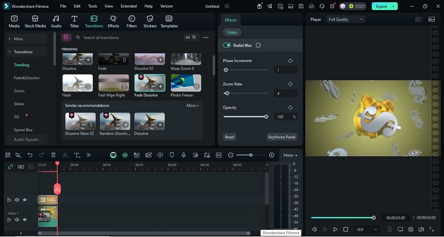Click the voiceover microphone icon
The height and width of the screenshot is (237, 444).
[184, 155]
